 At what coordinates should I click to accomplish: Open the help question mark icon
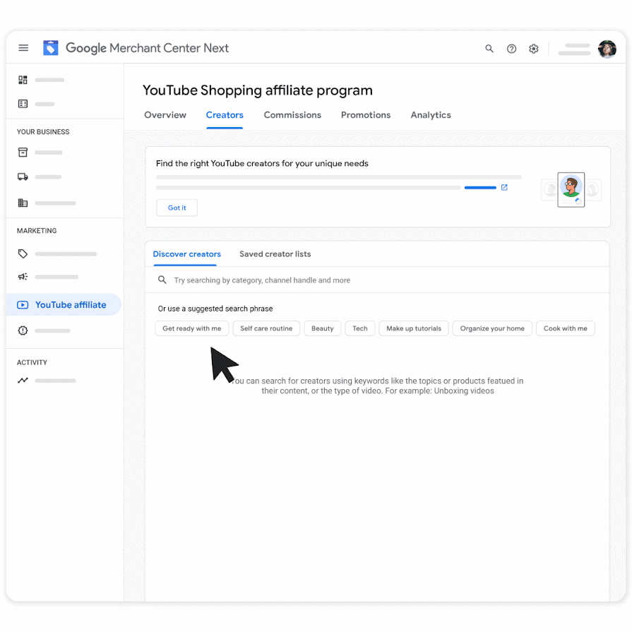coord(511,49)
